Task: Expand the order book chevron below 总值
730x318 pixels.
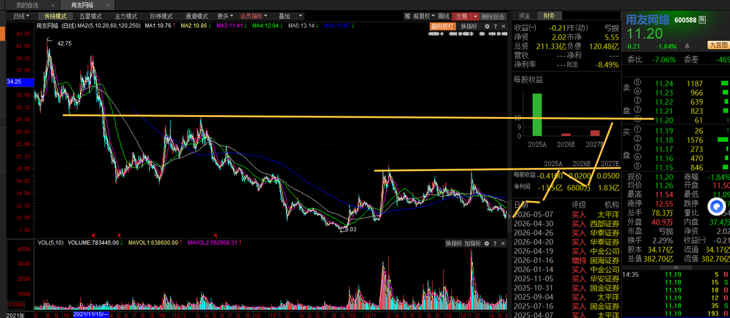Action: click(676, 267)
